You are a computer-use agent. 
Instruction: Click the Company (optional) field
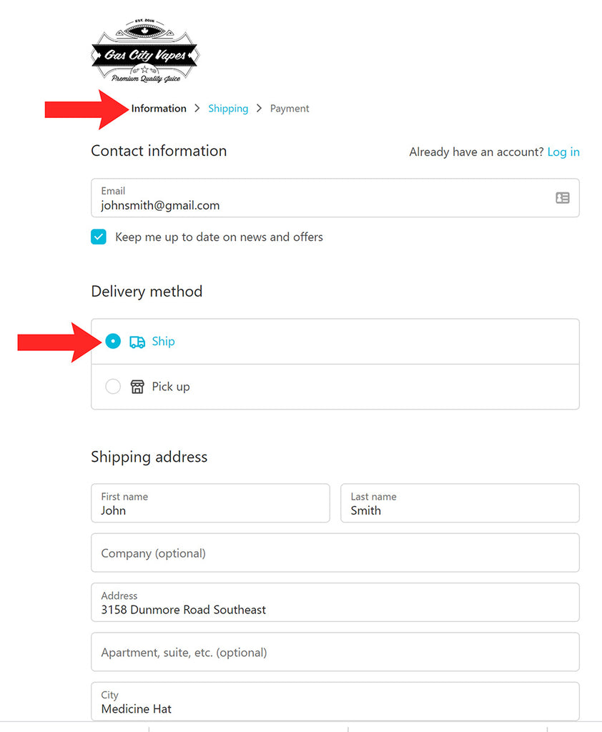335,553
